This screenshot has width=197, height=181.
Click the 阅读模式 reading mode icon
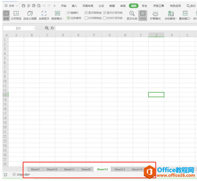[x=57, y=13]
